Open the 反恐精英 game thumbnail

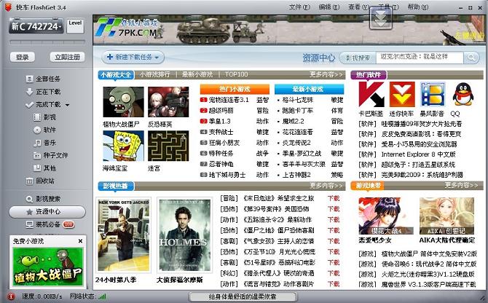click(168, 102)
